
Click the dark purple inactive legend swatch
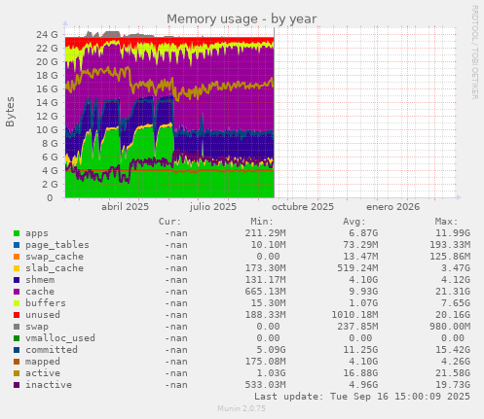17,385
